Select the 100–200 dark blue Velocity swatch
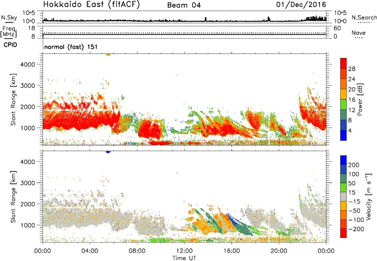This screenshot has width=377, height=261. (344, 169)
